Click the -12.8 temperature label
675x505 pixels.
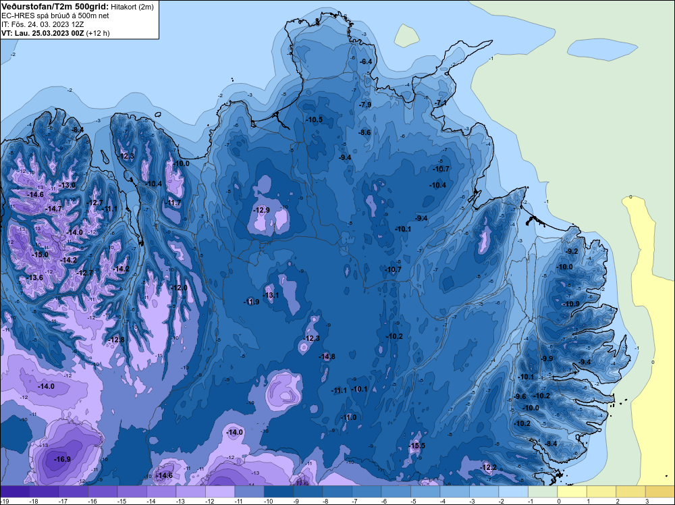[116, 340]
